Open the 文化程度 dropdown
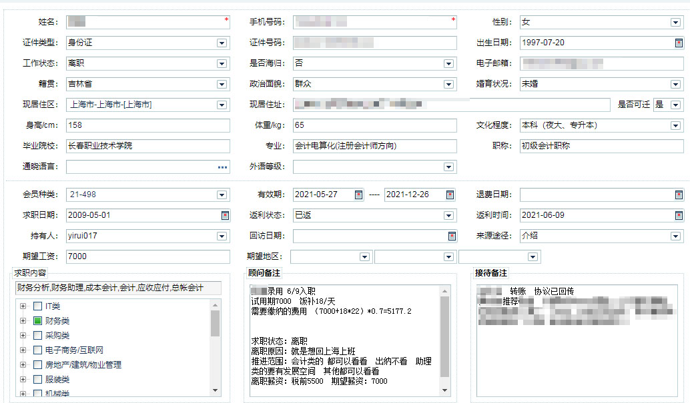690x403 pixels. point(675,126)
